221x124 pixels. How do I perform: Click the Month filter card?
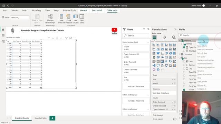pyautogui.click(x=136, y=48)
